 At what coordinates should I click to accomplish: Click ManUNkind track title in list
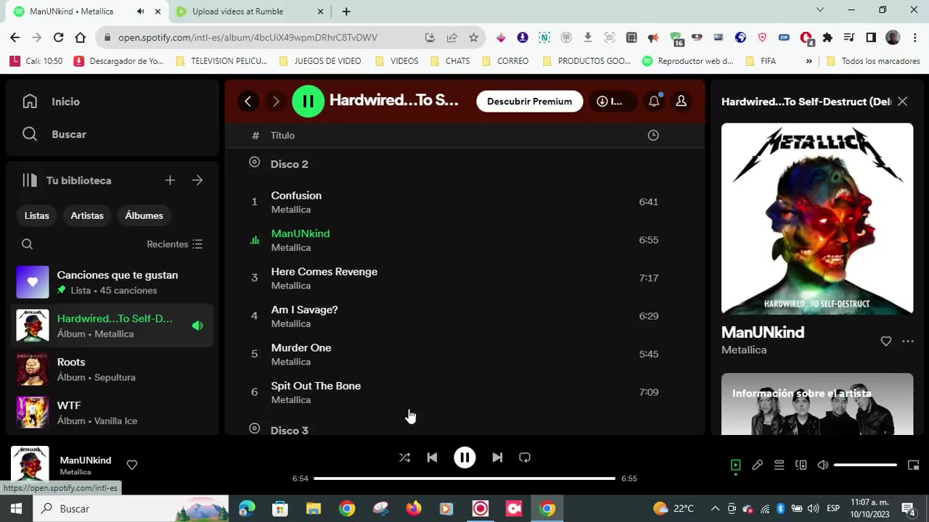[x=300, y=233]
